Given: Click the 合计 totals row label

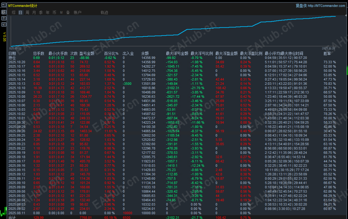Looking at the screenshot, I should click(12, 217).
